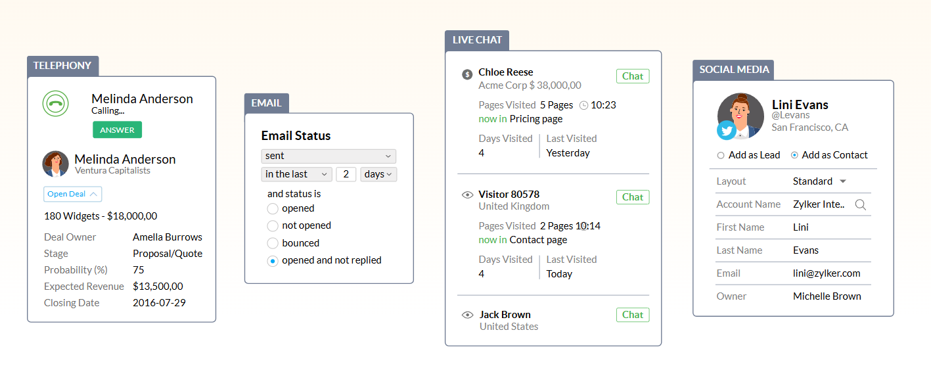Click the Expected Revenue '$13,500,00'
Image resolution: width=931 pixels, height=370 pixels.
point(158,287)
